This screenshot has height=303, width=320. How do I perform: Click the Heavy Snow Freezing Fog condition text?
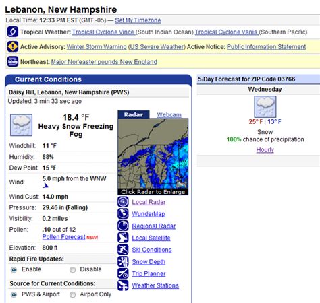click(76, 130)
